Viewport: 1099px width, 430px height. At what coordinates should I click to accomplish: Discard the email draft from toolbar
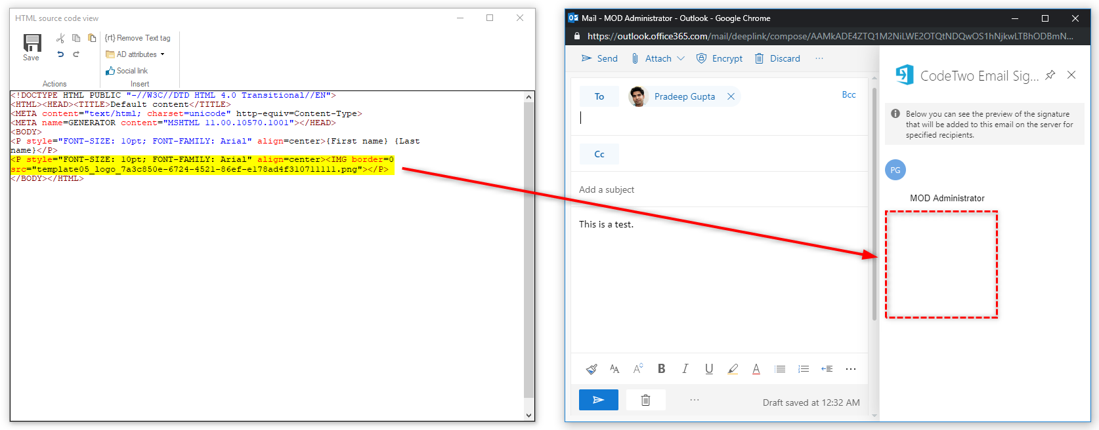tap(777, 58)
